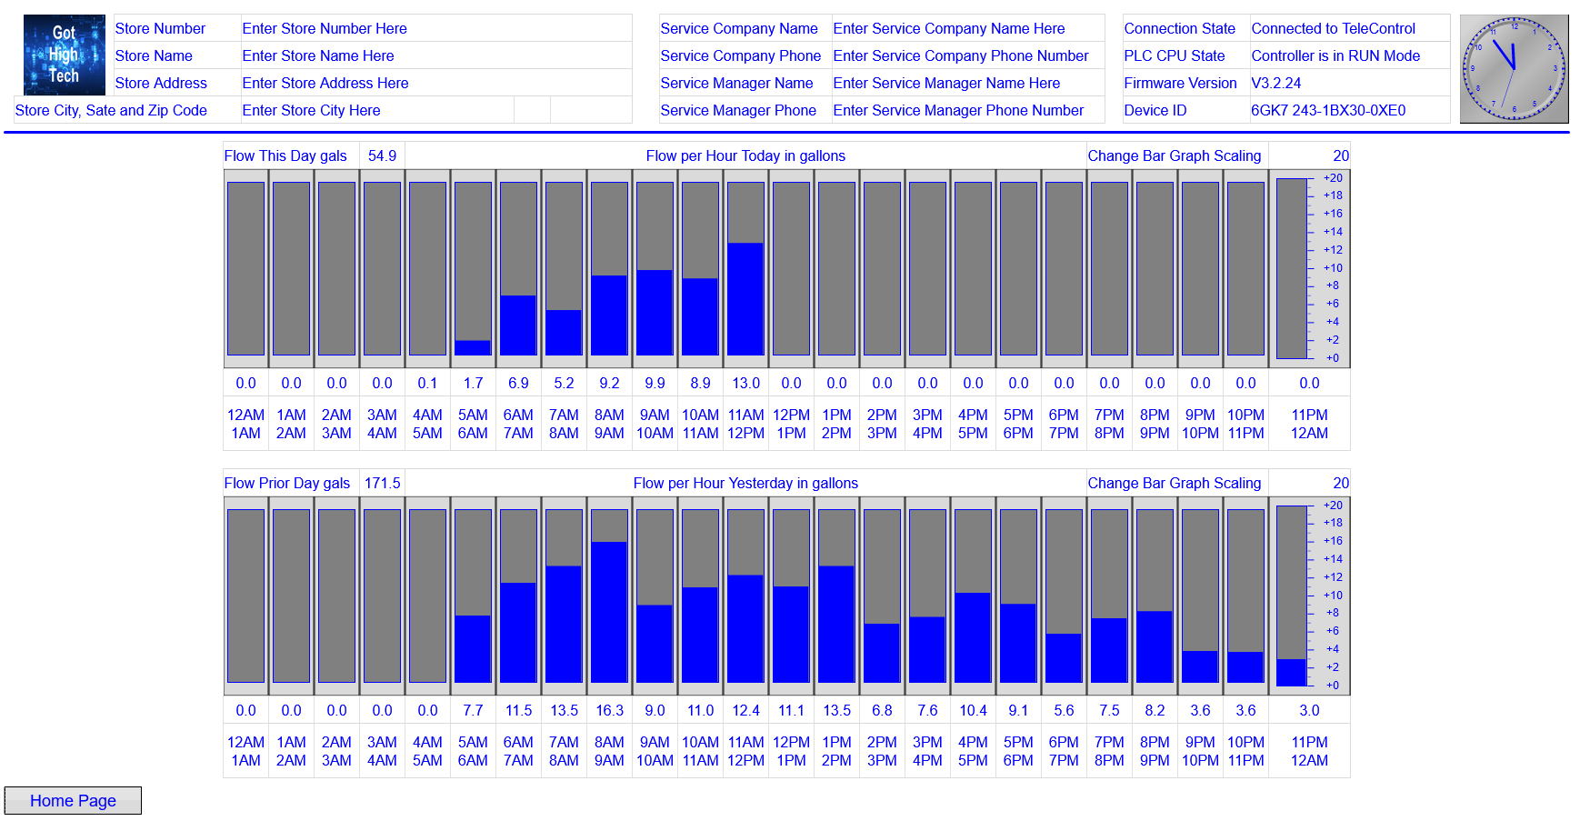Screen dimensions: 1580x821
Task: Click the Service Manager Name field
Action: [968, 83]
